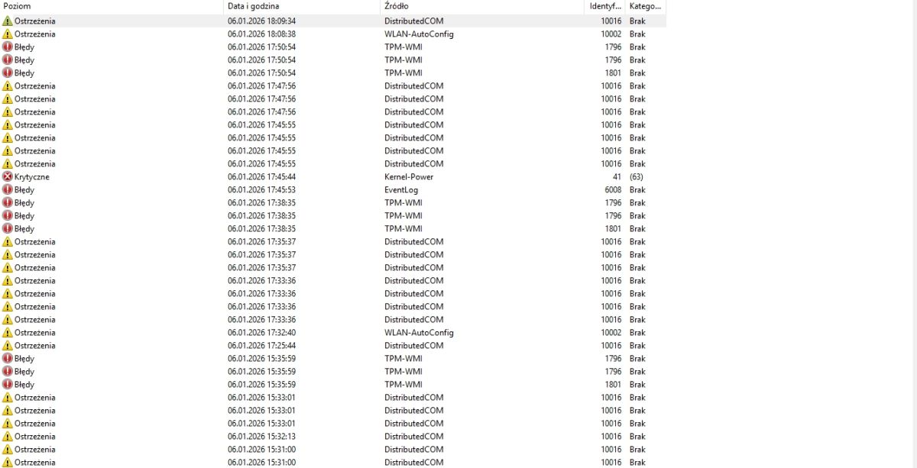The height and width of the screenshot is (468, 917).
Task: Select the (63) category cell
Action: click(636, 177)
